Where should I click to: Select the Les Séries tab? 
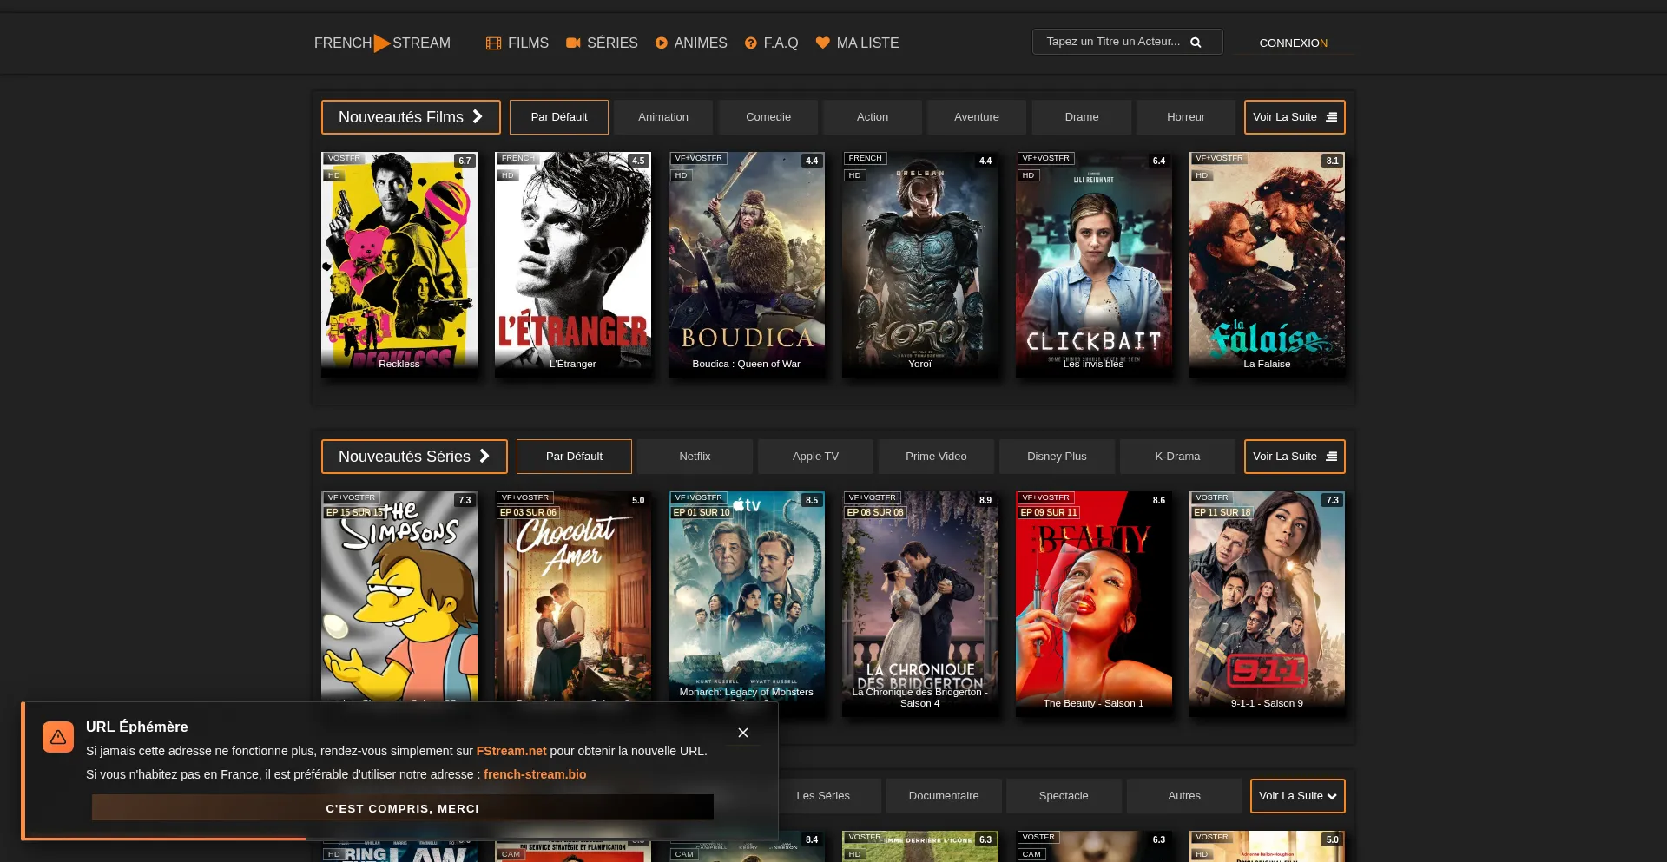[x=823, y=796]
